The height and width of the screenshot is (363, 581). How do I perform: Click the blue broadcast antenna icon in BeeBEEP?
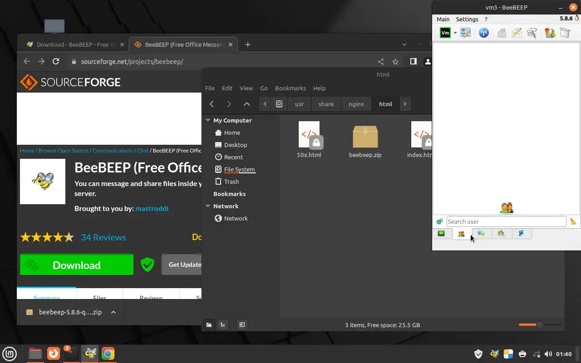click(484, 33)
